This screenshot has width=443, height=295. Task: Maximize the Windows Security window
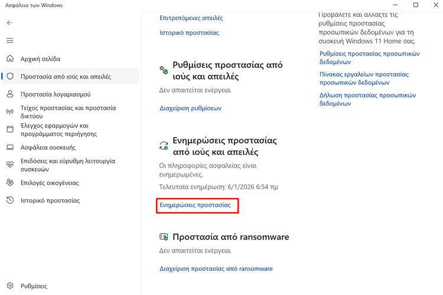click(415, 5)
